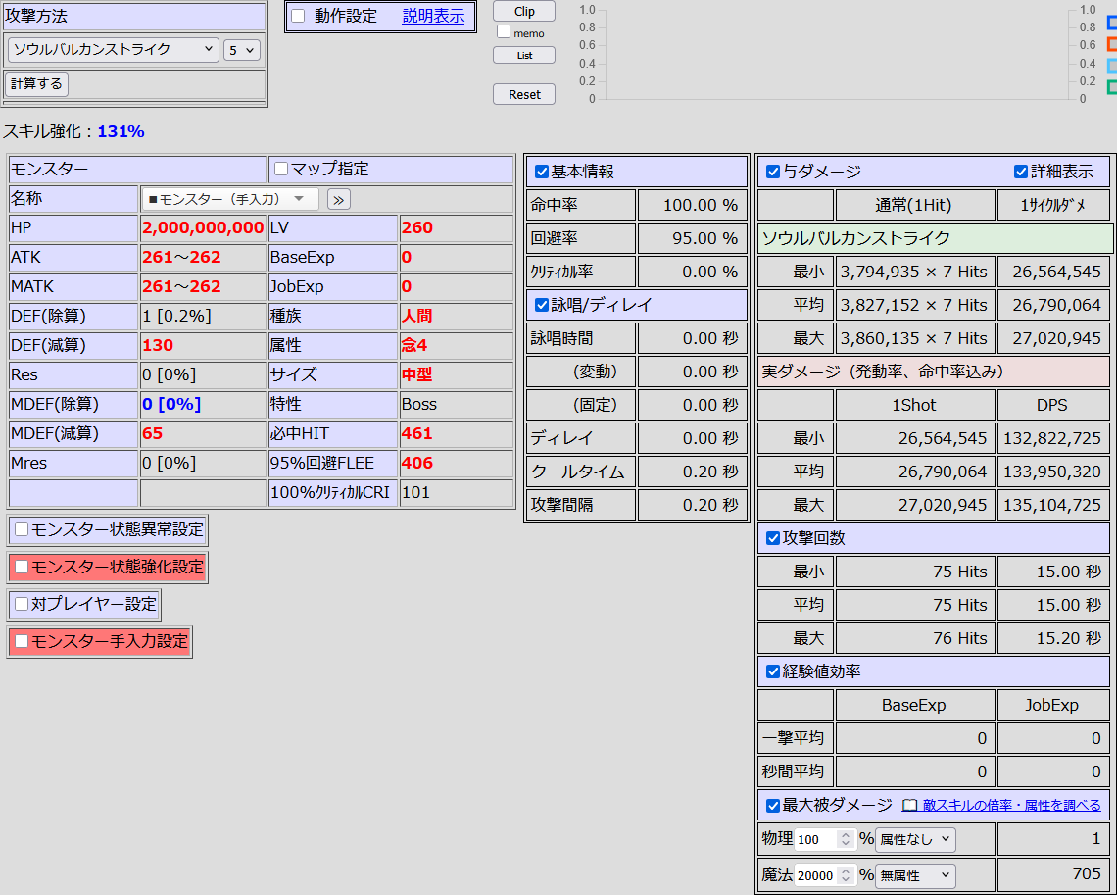The image size is (1117, 895).
Task: Uncheck the 基本情報 checkbox
Action: tap(542, 172)
